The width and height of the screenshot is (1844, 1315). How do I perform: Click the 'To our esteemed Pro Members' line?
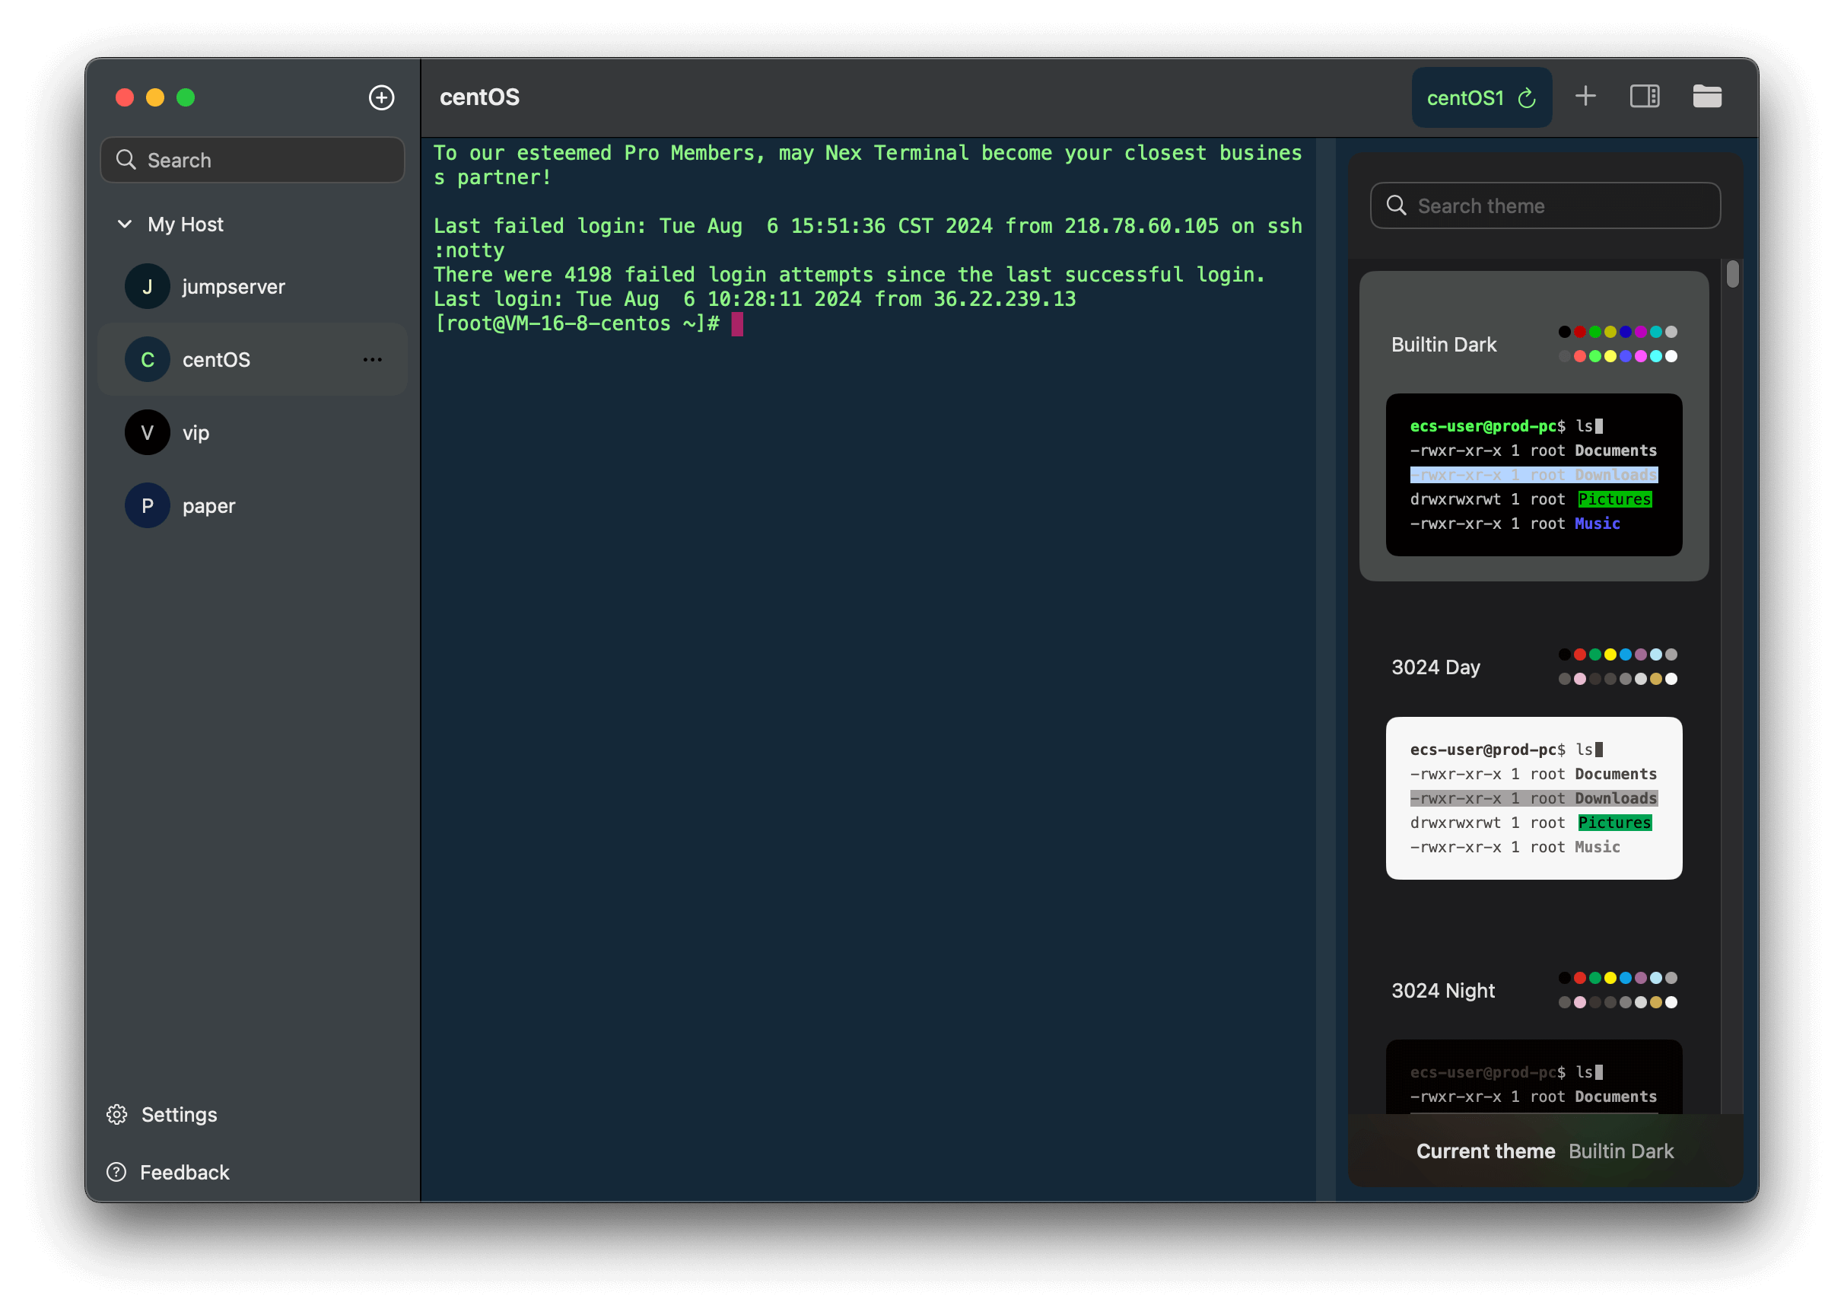click(868, 165)
